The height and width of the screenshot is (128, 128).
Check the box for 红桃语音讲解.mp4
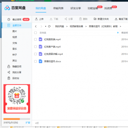click(35, 54)
